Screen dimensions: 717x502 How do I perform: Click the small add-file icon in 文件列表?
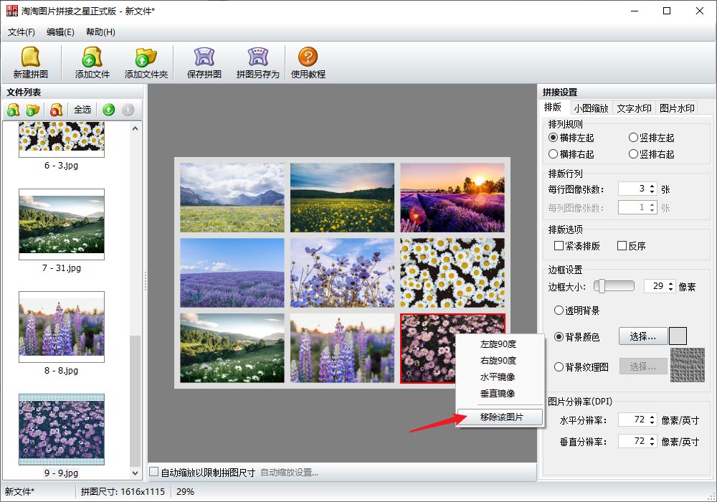point(14,110)
